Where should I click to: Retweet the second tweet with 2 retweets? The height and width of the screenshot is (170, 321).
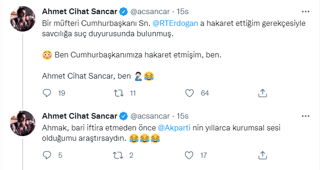pyautogui.click(x=118, y=155)
